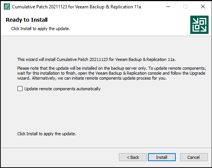
Task: Enable Update remote components automatically checkbox
Action: [x=20, y=89]
